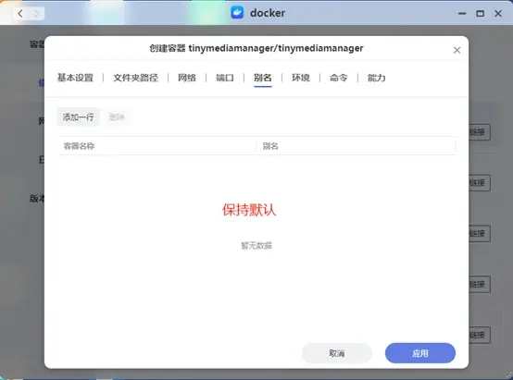The width and height of the screenshot is (513, 380).
Task: Add a row with 添加一行
Action: [78, 117]
